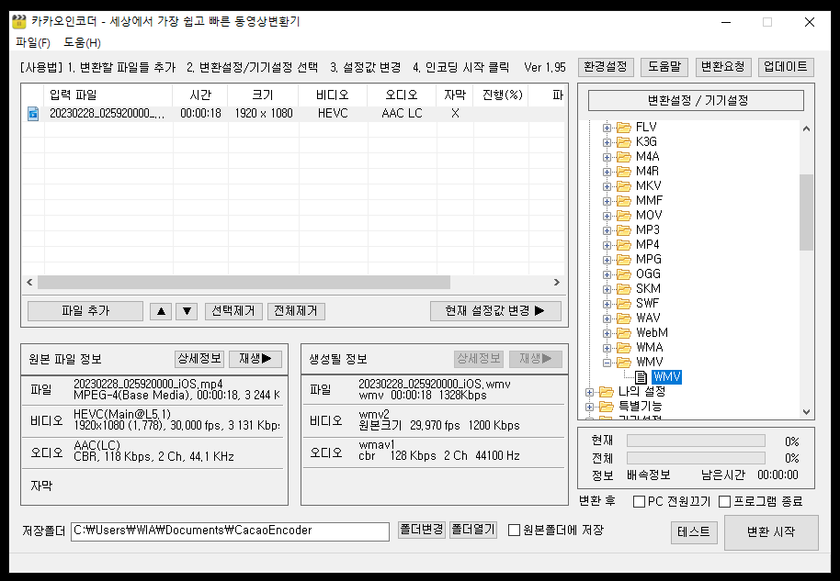Click the 저장폴더 path input field
The height and width of the screenshot is (581, 840).
click(x=230, y=531)
